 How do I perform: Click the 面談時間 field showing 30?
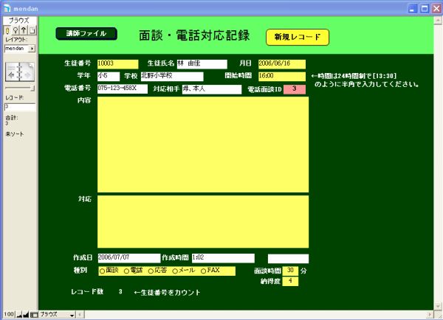click(x=291, y=271)
